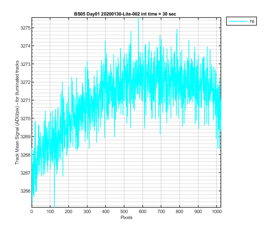Click the y-axis tick label 3267
This screenshot has height=233, width=279.
point(25,173)
